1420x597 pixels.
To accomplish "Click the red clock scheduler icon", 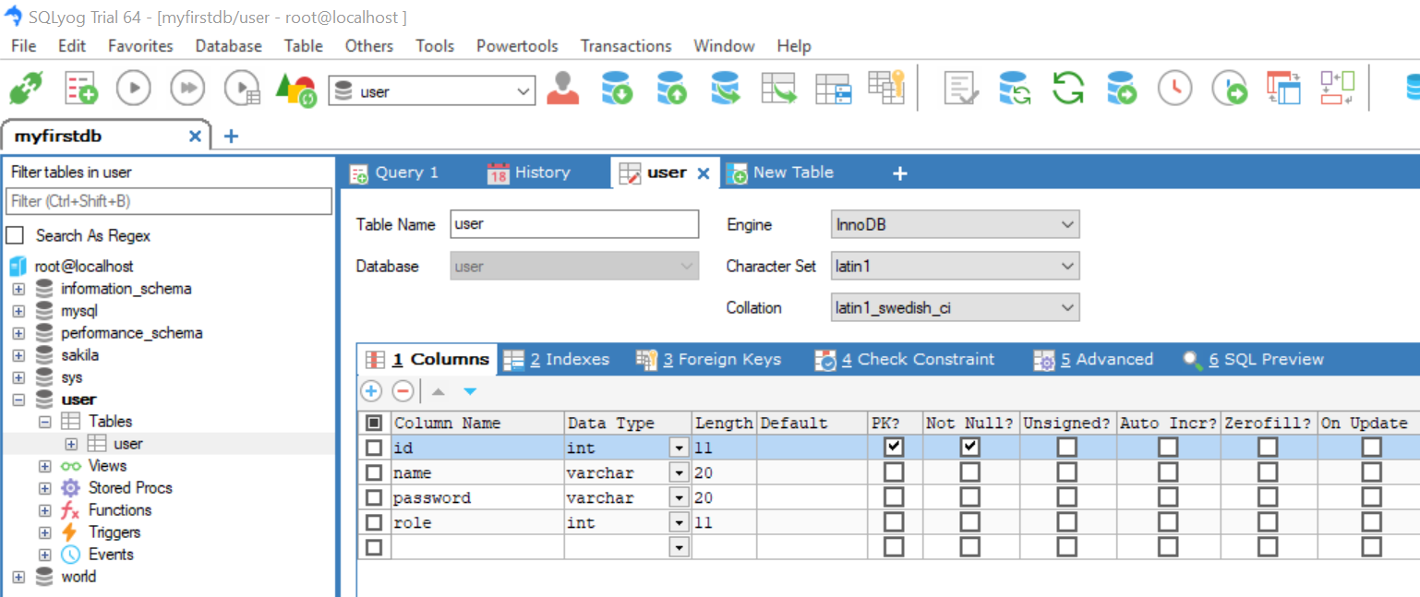I will coord(1175,89).
